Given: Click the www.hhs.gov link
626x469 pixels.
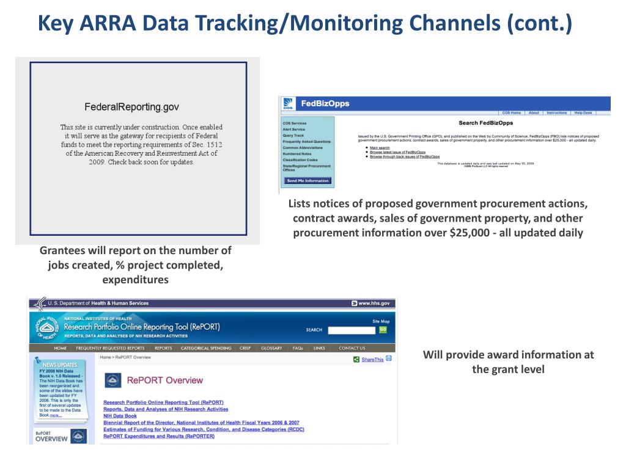Looking at the screenshot, I should point(374,304).
